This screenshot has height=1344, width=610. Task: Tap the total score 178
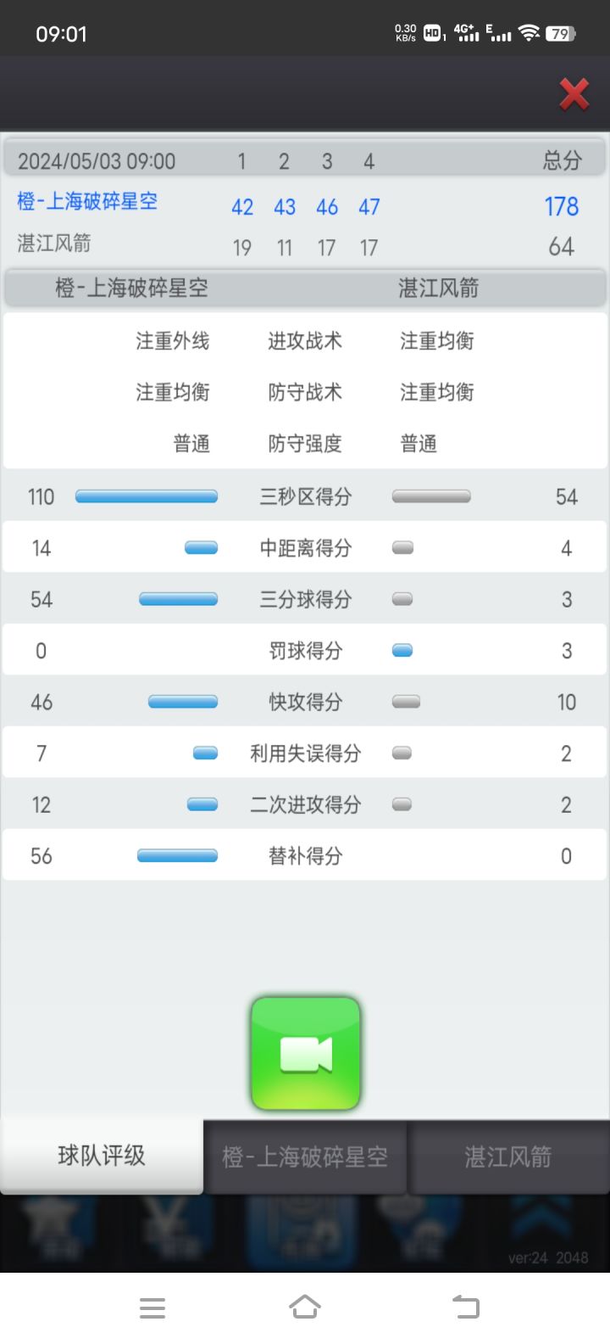pyautogui.click(x=562, y=206)
